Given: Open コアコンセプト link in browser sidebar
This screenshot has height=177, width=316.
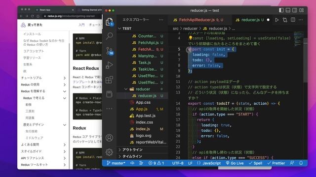Looking at the screenshot, I should [34, 51].
